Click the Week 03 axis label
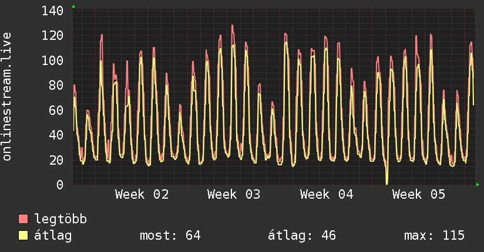Image resolution: width=484 pixels, height=252 pixels. (x=234, y=195)
